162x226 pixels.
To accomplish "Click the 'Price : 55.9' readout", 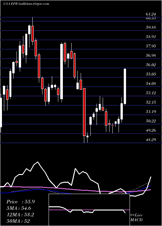I will point(20,202).
